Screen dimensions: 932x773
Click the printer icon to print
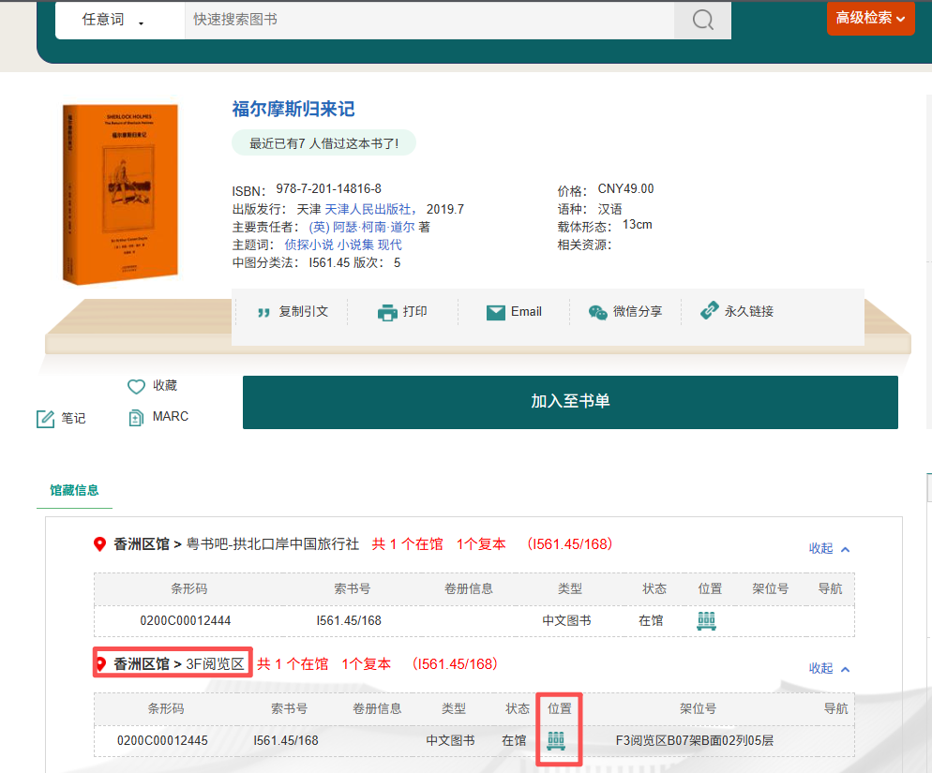click(x=387, y=312)
